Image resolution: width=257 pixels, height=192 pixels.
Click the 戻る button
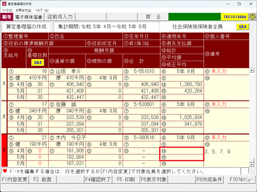pos(153,17)
